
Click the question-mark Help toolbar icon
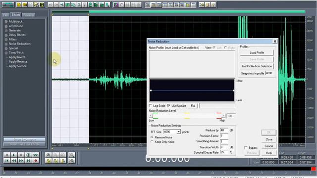(x=213, y=4)
